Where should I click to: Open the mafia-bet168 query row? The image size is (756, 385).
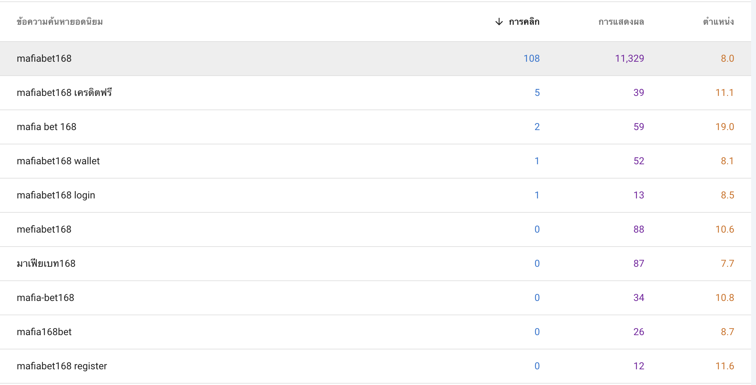coord(376,298)
